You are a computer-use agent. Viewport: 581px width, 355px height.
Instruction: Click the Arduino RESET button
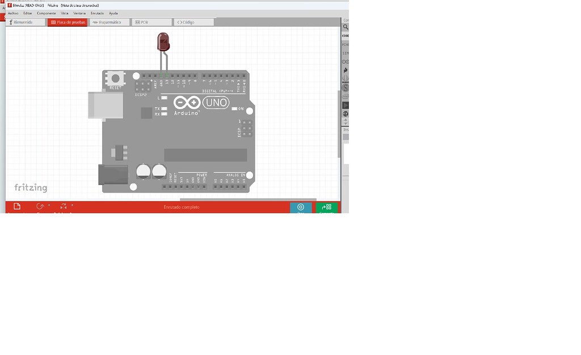pos(116,78)
